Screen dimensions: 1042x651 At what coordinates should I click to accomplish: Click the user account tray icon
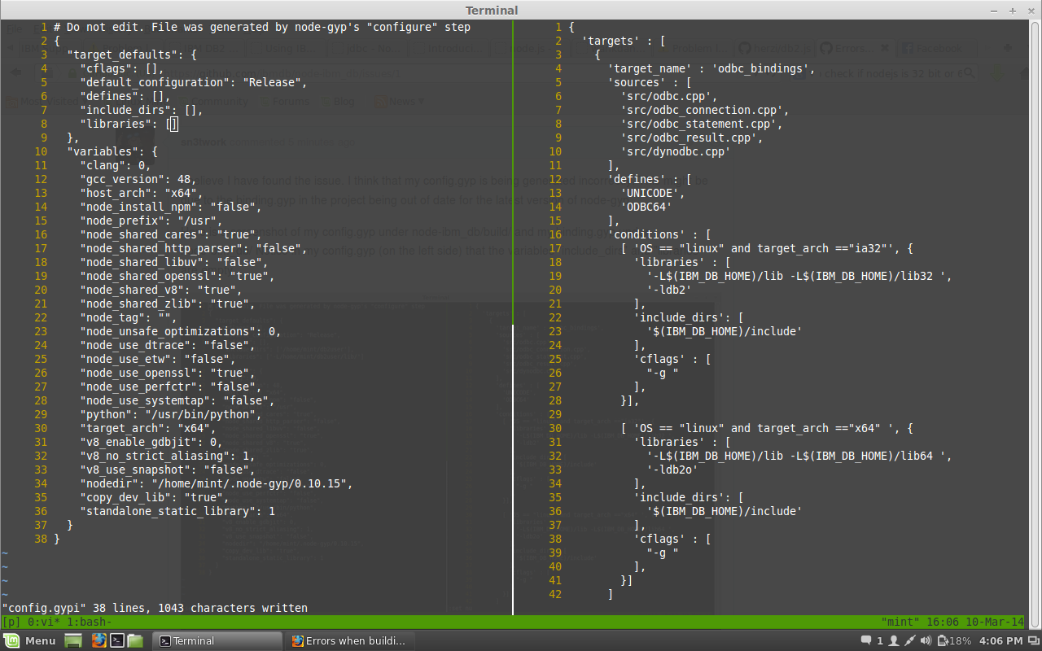(x=895, y=640)
